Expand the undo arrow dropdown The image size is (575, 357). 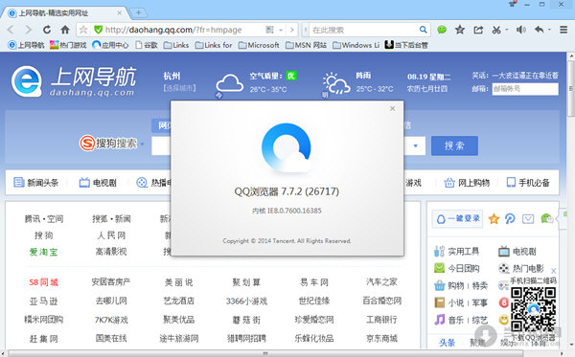[550, 30]
